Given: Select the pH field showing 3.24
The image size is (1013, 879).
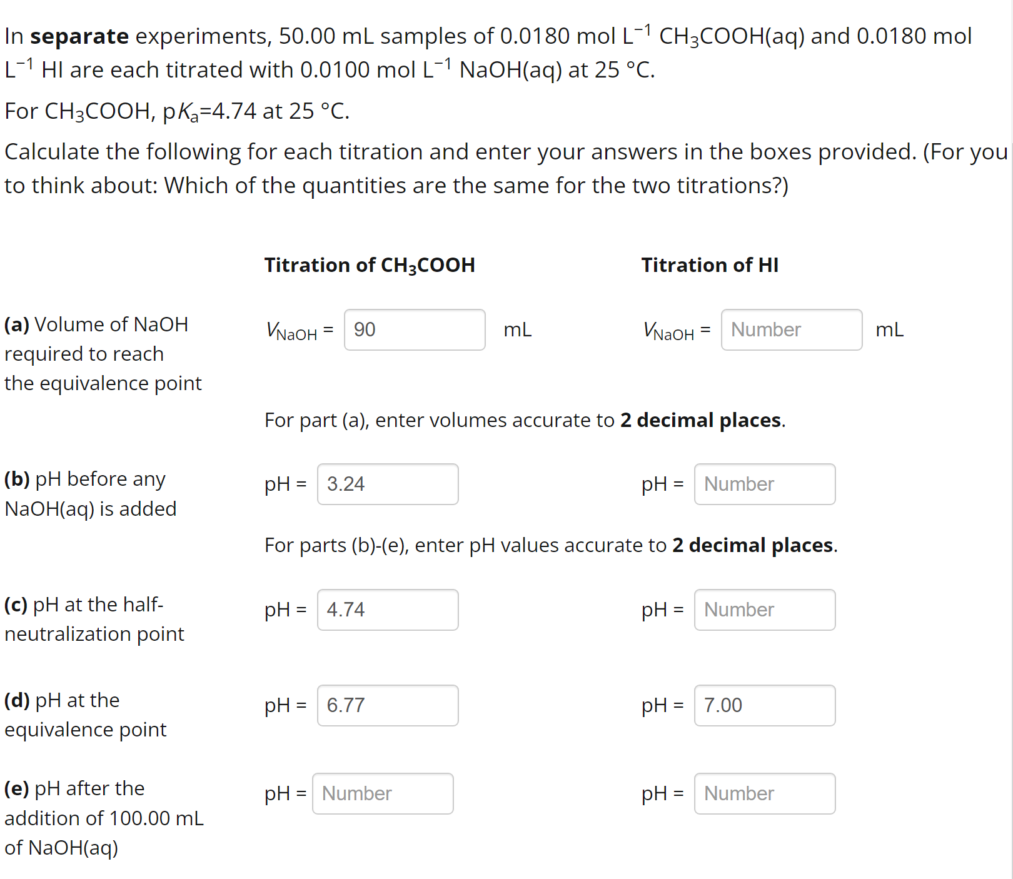Looking at the screenshot, I should (388, 484).
